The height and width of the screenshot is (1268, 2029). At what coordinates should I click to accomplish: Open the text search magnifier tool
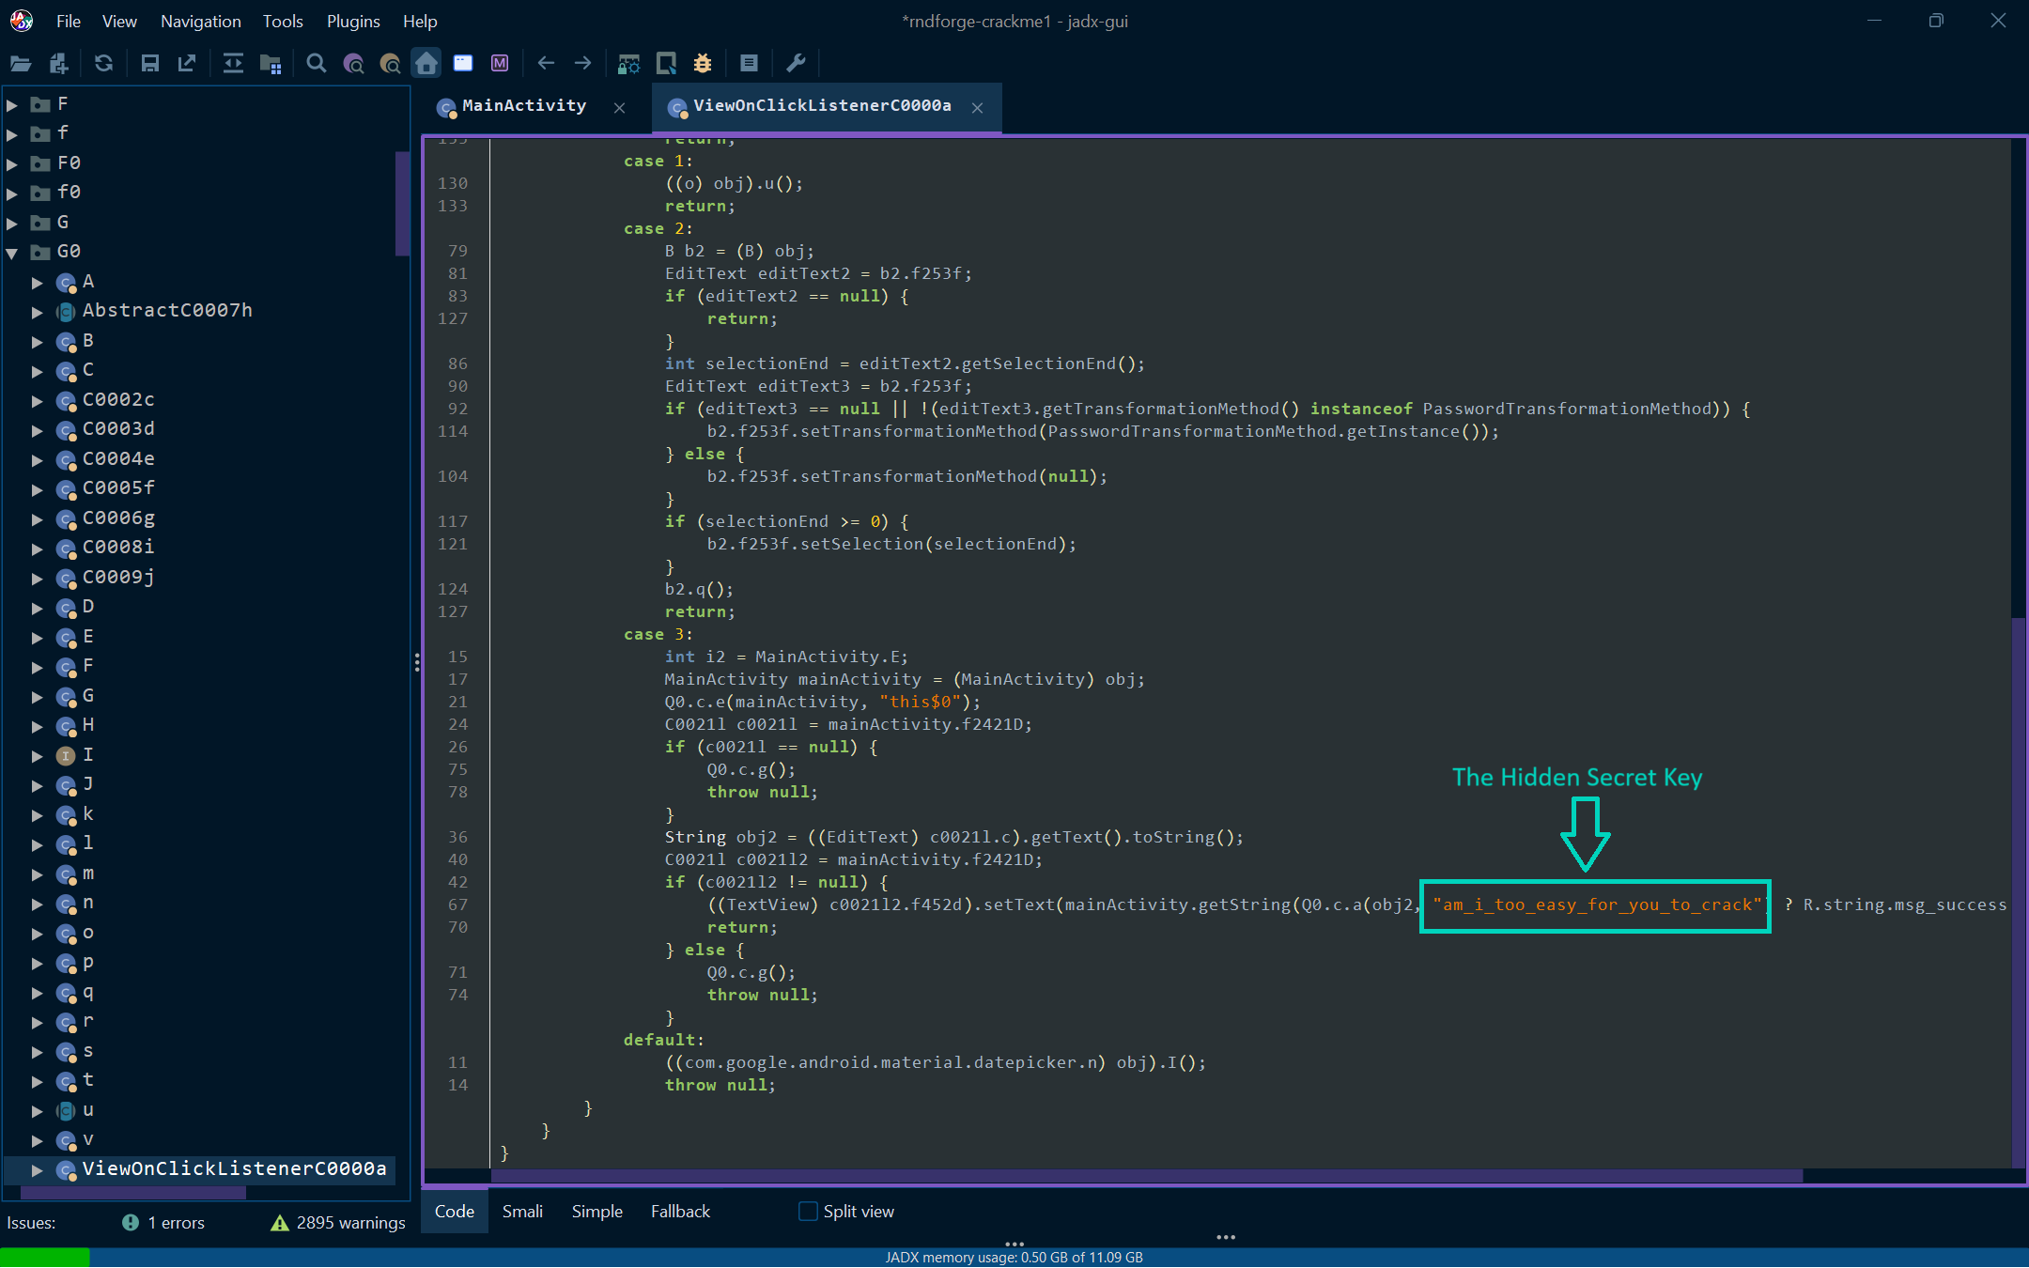point(317,63)
